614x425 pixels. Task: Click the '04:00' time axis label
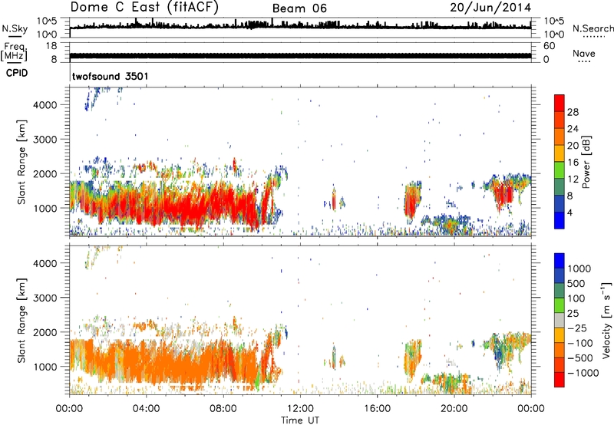[147, 409]
